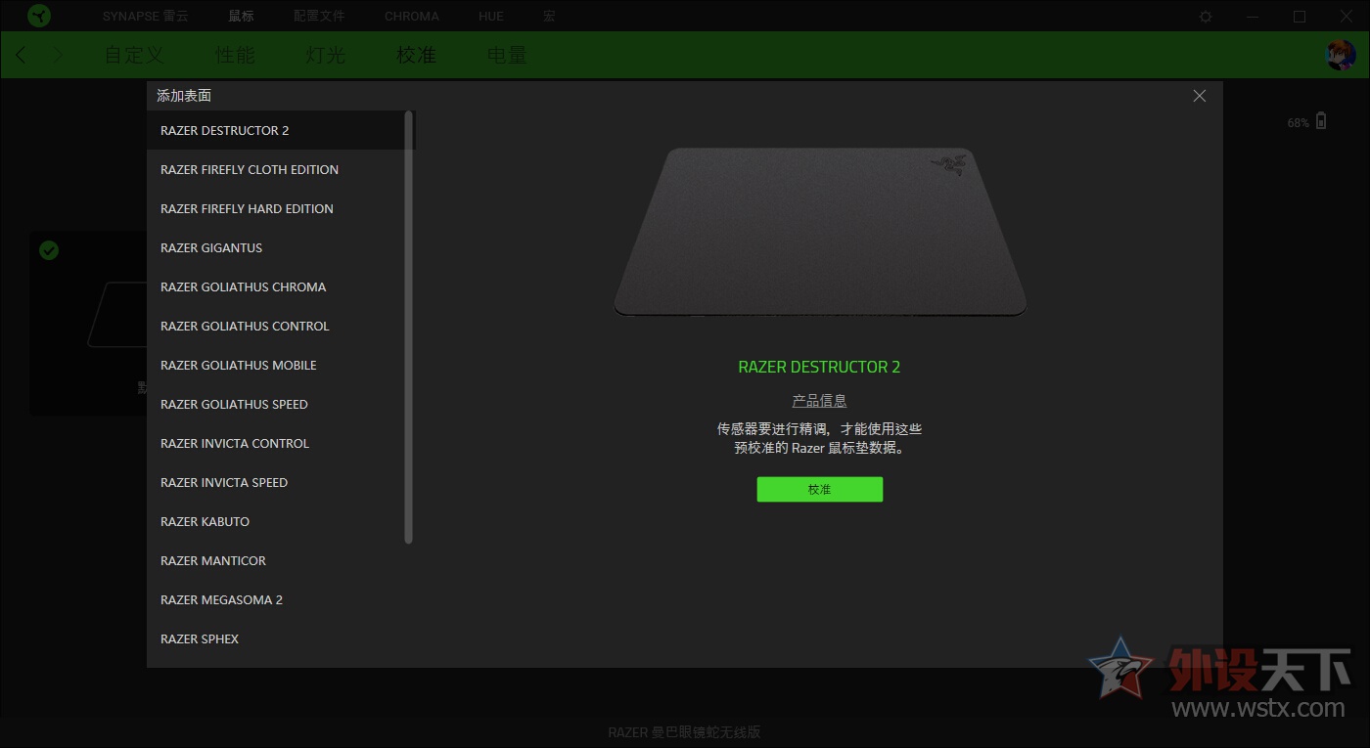Pick RAZER GOLIATHUS MOBILE surface
The height and width of the screenshot is (748, 1370).
(276, 365)
